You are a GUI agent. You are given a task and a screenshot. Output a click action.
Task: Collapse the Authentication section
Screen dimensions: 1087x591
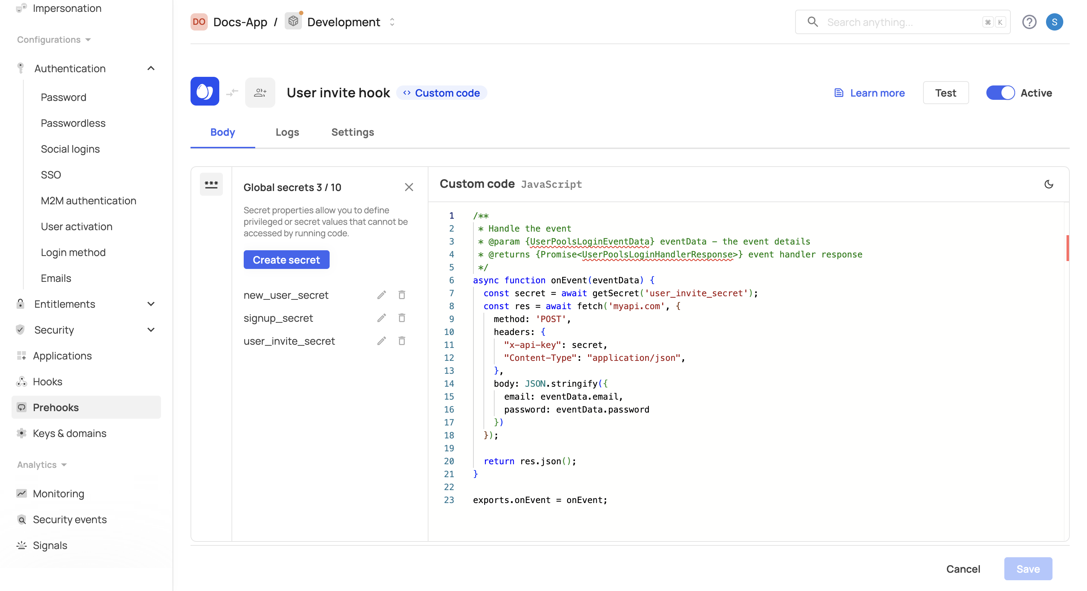click(151, 68)
